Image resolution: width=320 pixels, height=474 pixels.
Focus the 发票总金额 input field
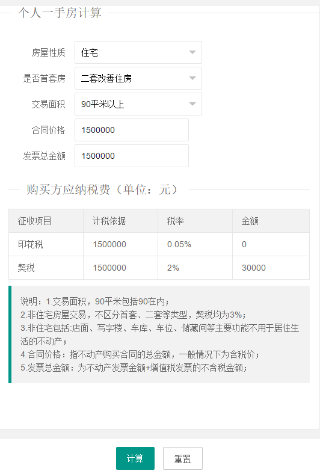tap(132, 156)
